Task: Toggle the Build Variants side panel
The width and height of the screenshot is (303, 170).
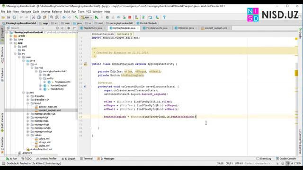Action: click(2, 122)
